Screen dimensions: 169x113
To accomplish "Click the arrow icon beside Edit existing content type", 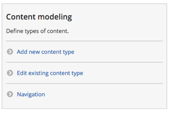I will (x=10, y=73).
